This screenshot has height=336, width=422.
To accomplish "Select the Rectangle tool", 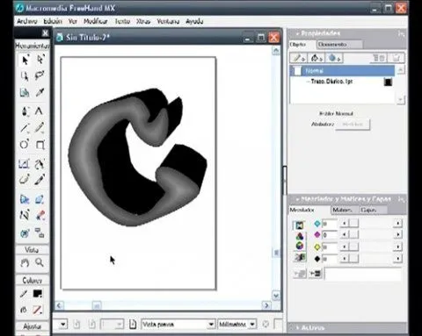I will click(40, 145).
